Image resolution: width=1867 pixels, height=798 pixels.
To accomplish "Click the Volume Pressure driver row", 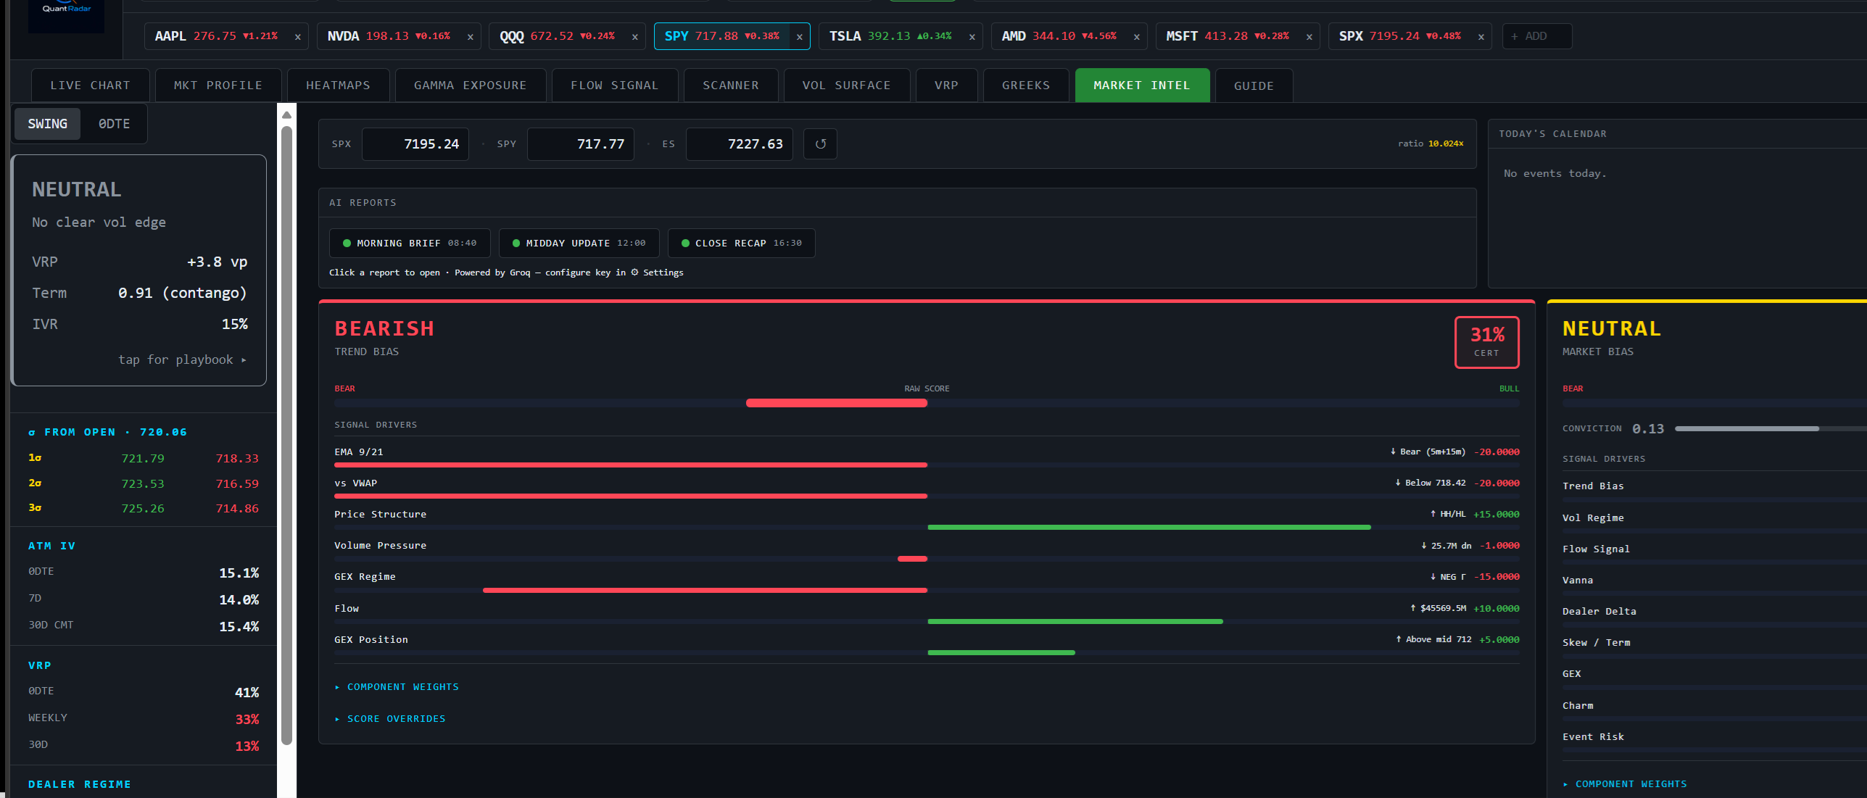I will pyautogui.click(x=927, y=551).
